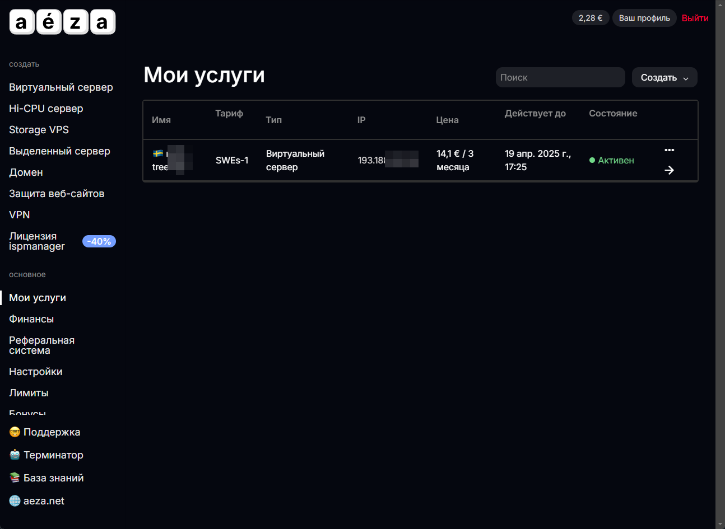Select Виртуальный сервер in the sidebar
The width and height of the screenshot is (725, 529).
tap(61, 87)
